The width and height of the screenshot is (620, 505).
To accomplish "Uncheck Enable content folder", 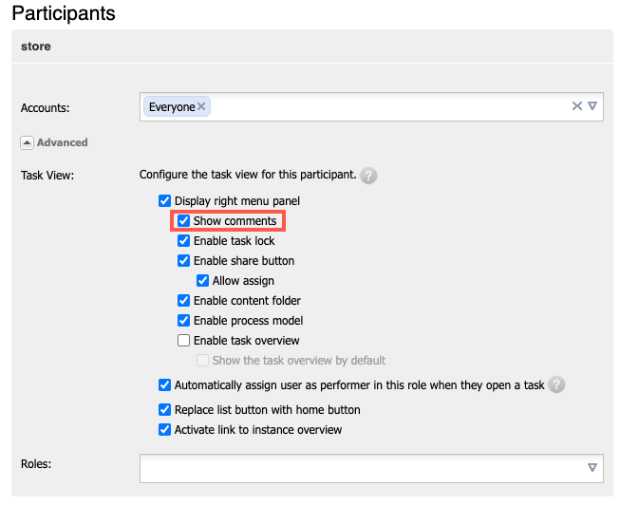I will pos(183,301).
